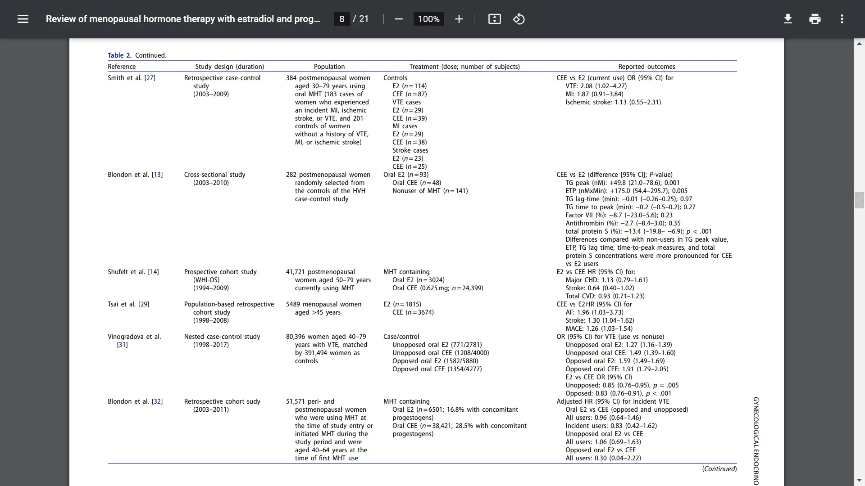Click 'AF: 1.96 (1.03–3.73)' value
This screenshot has height=486, width=865.
594,312
